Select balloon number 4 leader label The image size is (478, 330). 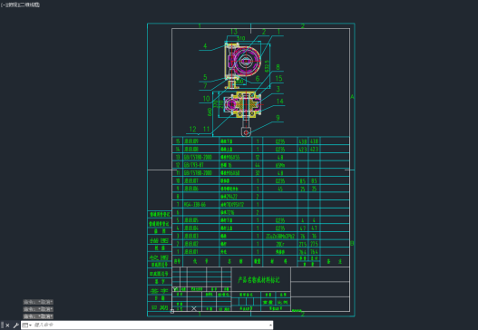[x=205, y=45]
